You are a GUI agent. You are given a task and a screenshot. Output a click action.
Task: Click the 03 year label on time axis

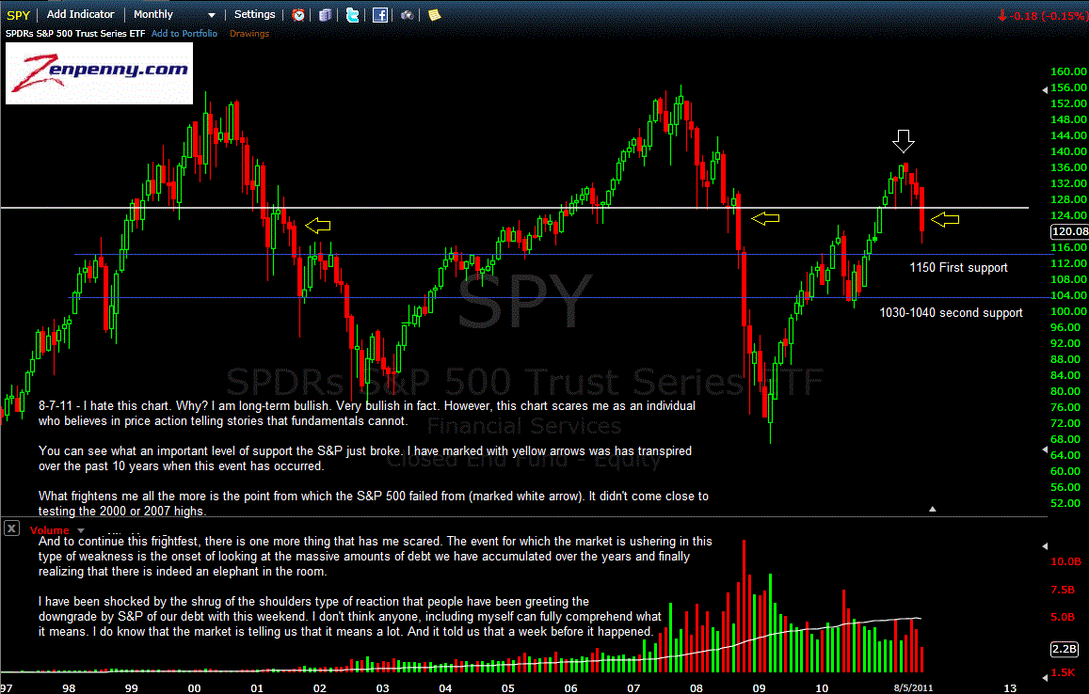(x=383, y=687)
